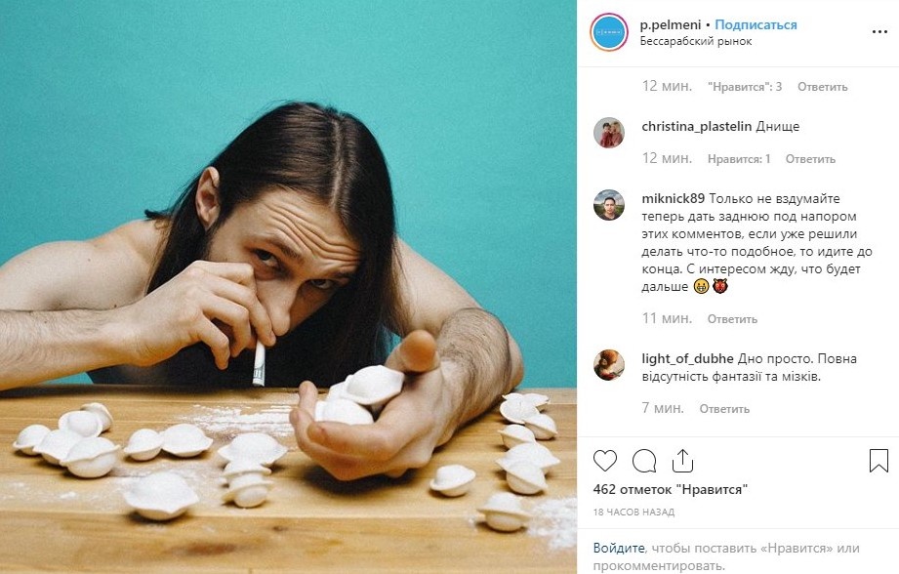
Task: Open comments via the speech bubble icon
Action: pos(643,461)
